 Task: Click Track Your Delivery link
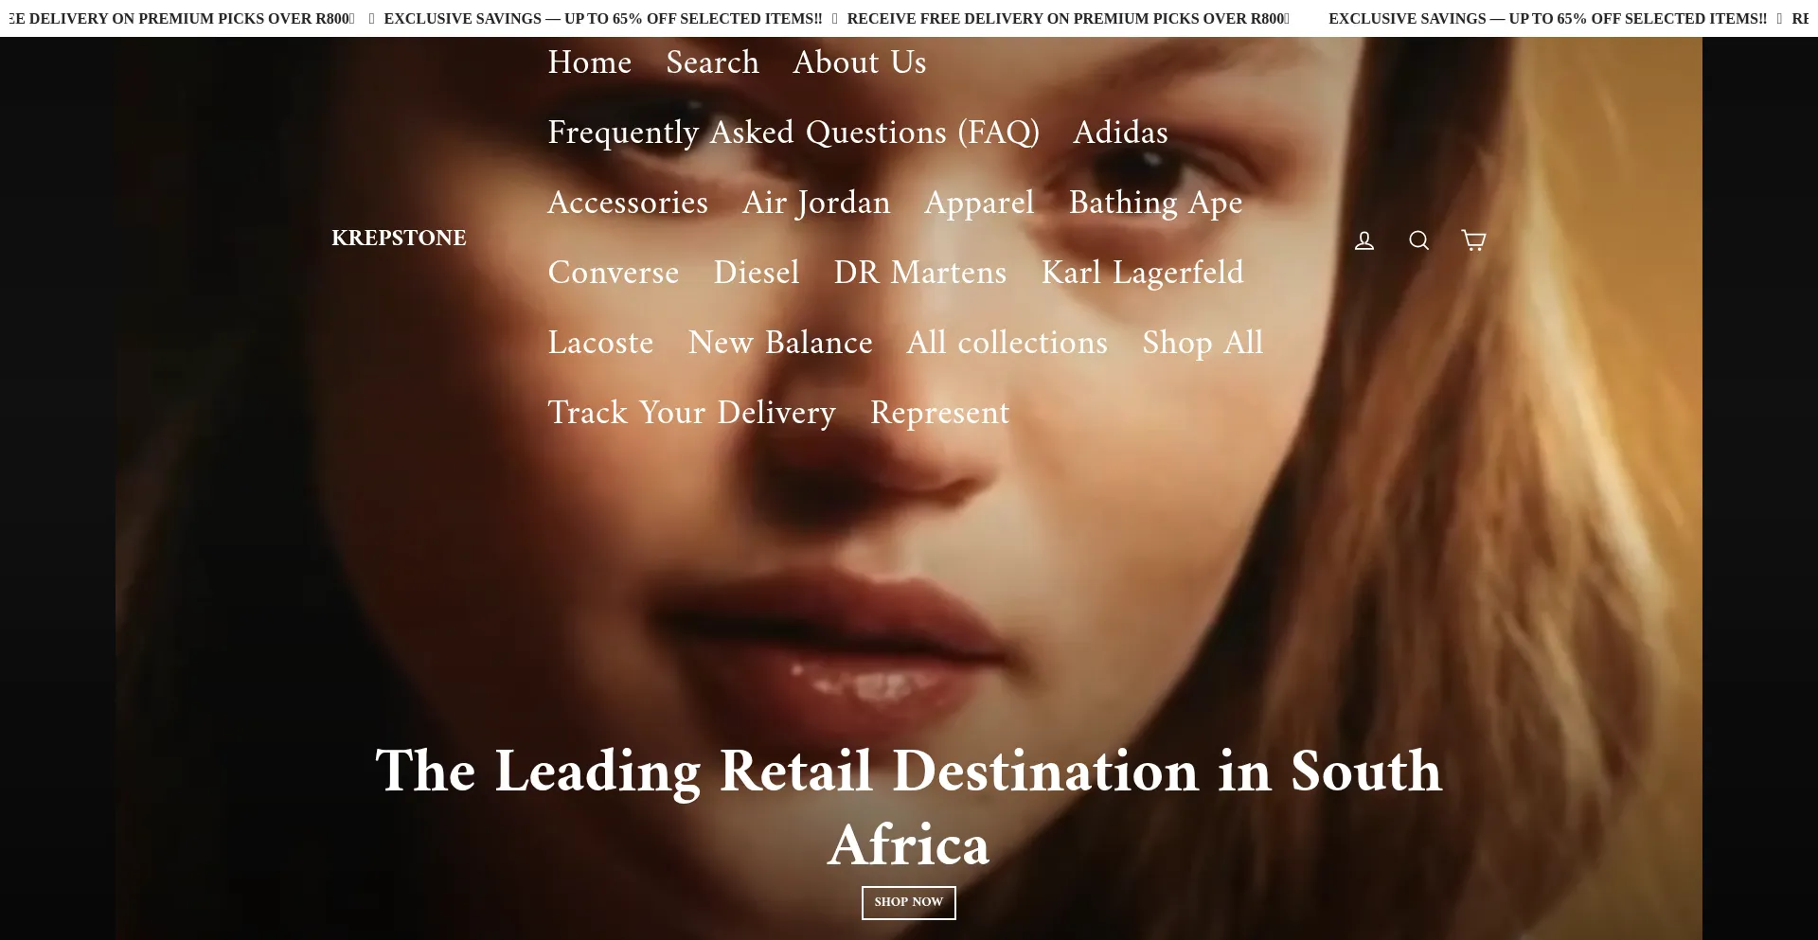click(691, 413)
